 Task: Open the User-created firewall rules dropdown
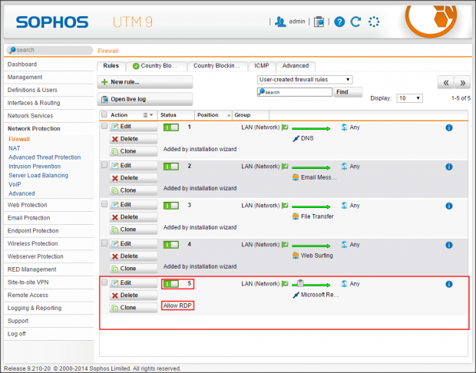click(x=305, y=80)
